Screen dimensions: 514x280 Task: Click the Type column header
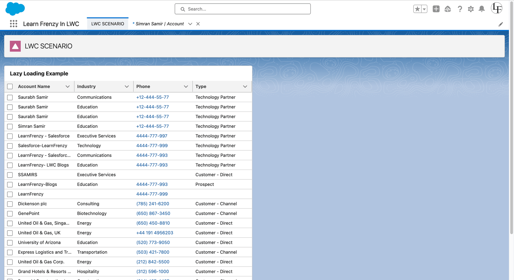201,86
